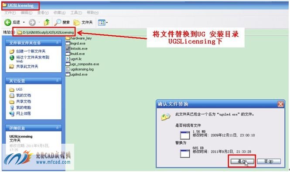Select the lmtools.exe file
Viewport: 290px width, 172px height.
tap(77, 49)
